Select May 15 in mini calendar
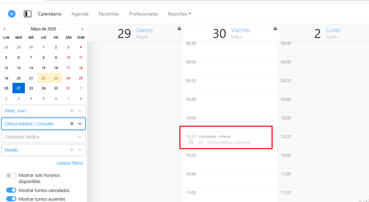This screenshot has height=202, width=369. click(x=44, y=68)
